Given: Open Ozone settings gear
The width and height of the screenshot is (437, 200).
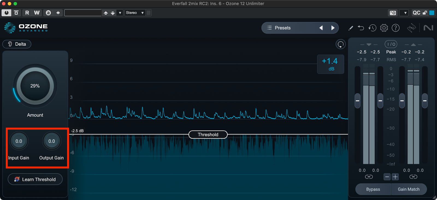Looking at the screenshot, I should tap(384, 28).
